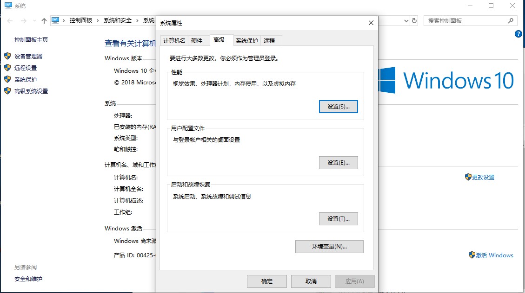Open startup and recovery 设置(T) button
The image size is (525, 293).
[338, 218]
